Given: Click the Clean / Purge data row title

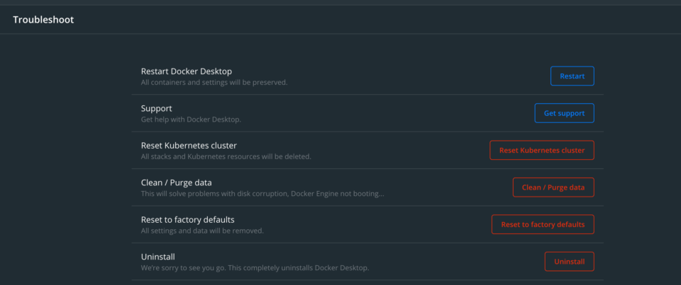Looking at the screenshot, I should tap(177, 182).
